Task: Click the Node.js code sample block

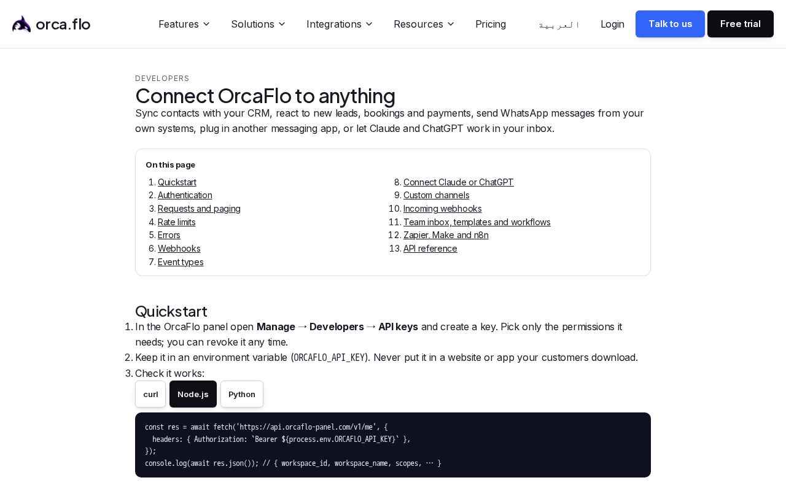Action: point(393,445)
